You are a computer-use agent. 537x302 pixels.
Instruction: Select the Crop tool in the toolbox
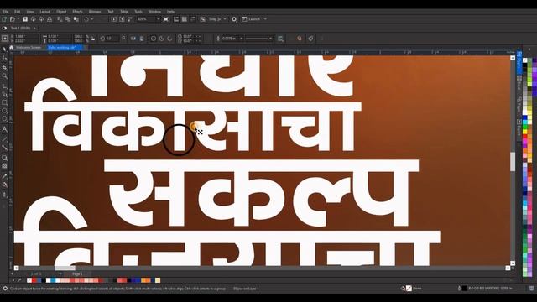click(x=4, y=67)
